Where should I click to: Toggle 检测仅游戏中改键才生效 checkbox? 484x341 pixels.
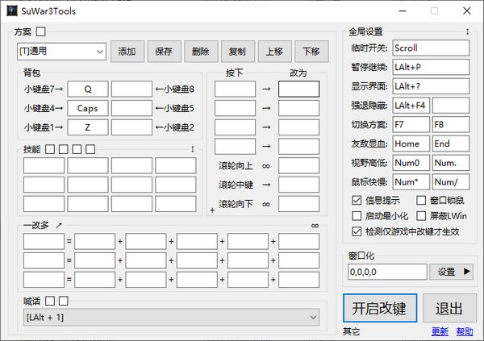click(x=357, y=231)
